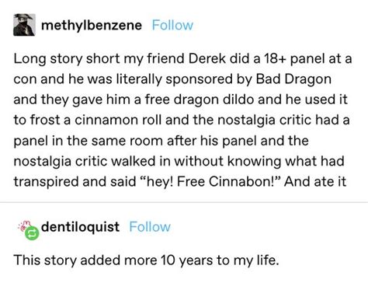Click the "18+" text in first line
The height and width of the screenshot is (283, 368).
click(x=275, y=58)
